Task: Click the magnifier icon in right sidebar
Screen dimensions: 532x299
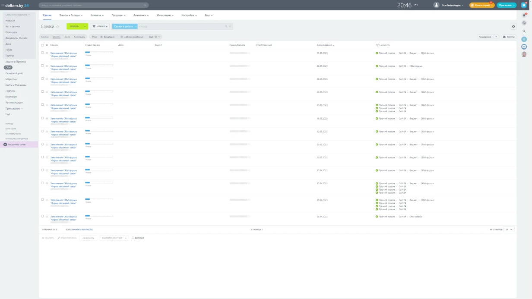Action: (x=524, y=31)
